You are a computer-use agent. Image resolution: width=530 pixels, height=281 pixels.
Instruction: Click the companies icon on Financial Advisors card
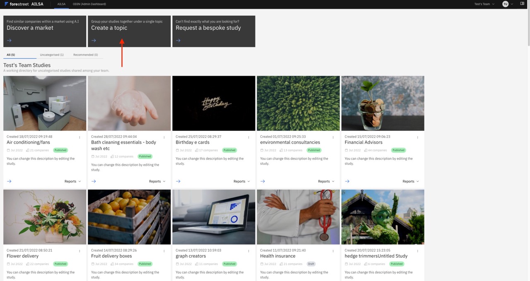click(365, 150)
